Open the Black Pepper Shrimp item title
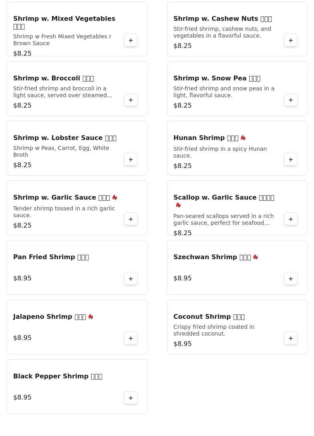314x436 pixels. (x=58, y=376)
